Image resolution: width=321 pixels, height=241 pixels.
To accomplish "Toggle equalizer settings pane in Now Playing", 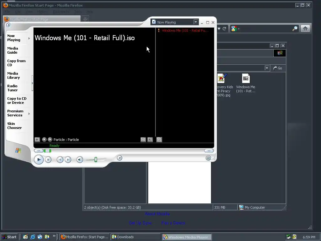I will point(37,140).
